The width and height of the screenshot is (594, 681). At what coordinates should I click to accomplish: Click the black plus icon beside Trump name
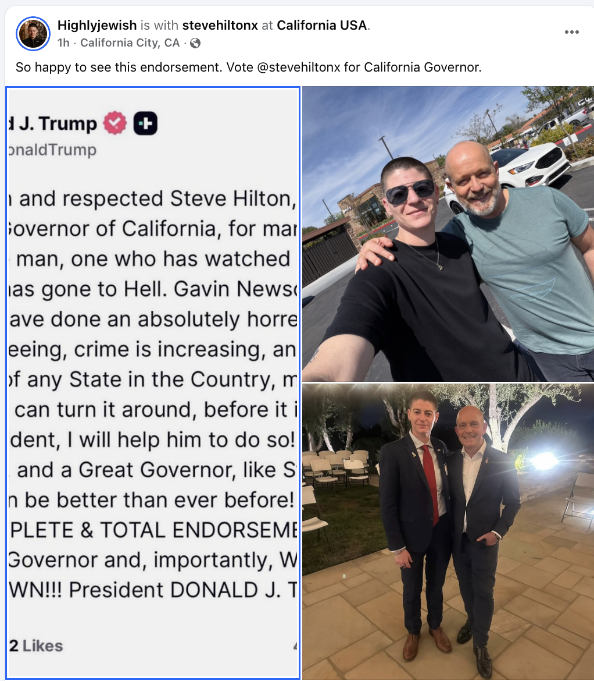point(145,123)
